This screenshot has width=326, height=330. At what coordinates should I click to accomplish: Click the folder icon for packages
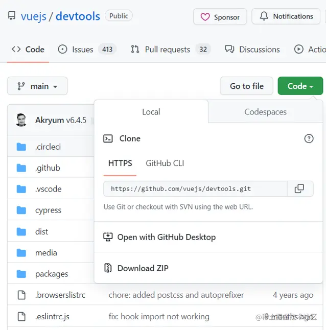(x=21, y=274)
